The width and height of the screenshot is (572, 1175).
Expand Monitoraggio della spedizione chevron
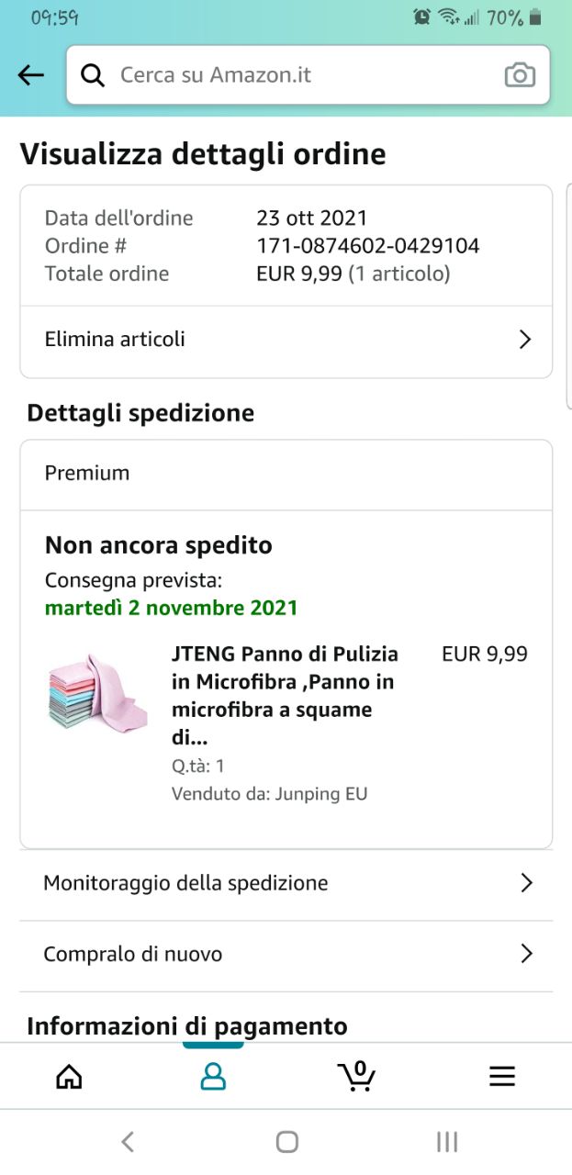point(526,883)
